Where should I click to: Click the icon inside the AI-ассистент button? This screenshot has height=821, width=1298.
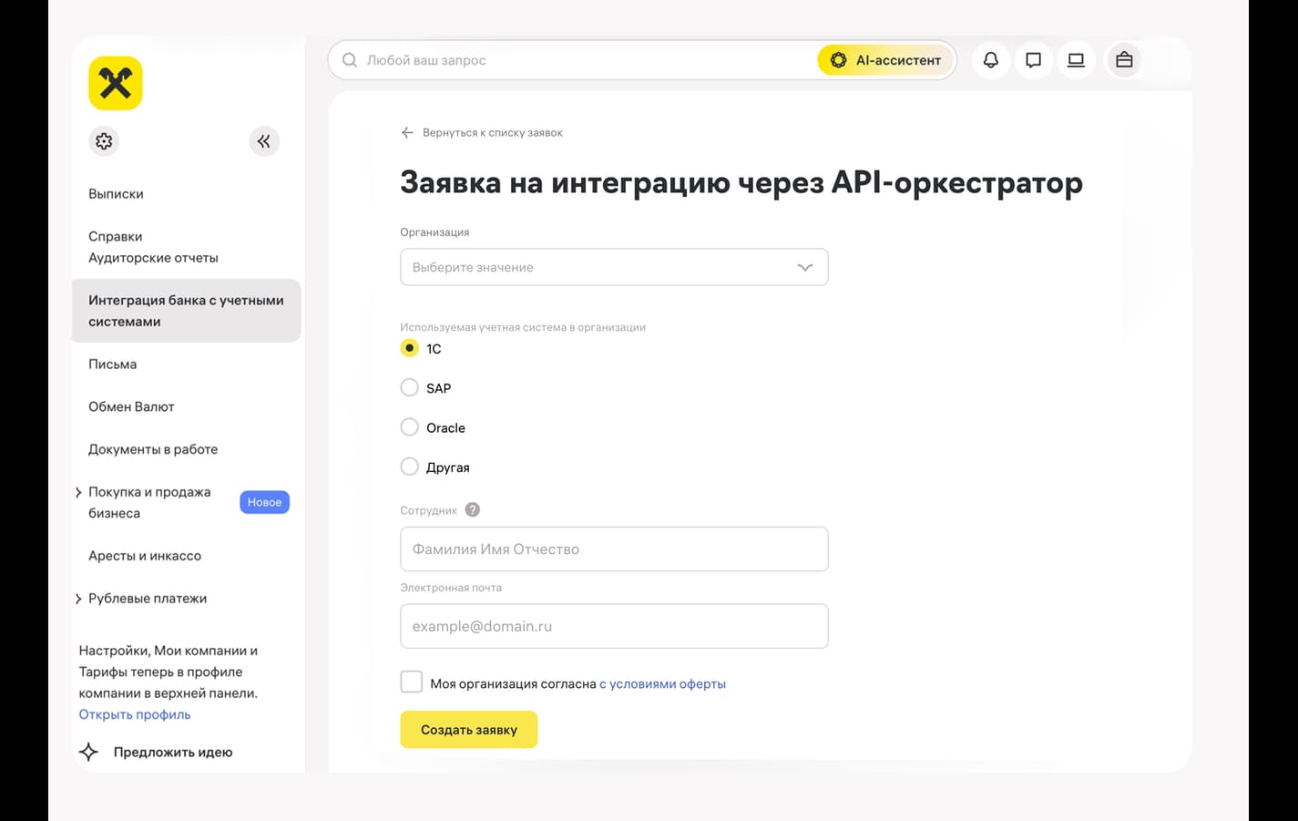[x=838, y=60]
